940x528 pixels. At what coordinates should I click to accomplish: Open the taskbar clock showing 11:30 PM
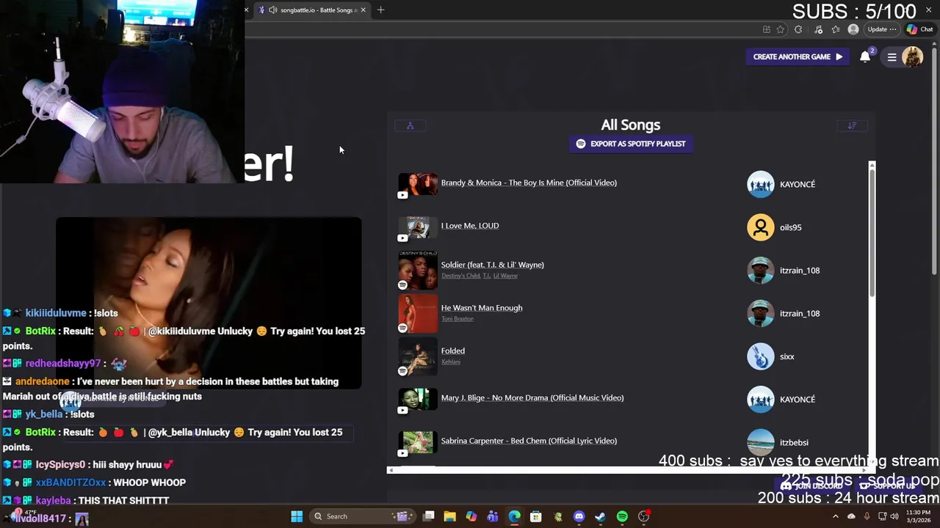[918, 516]
